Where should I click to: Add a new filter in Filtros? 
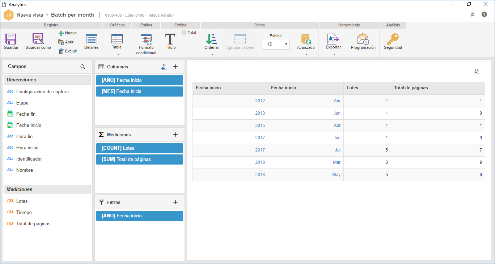(175, 202)
